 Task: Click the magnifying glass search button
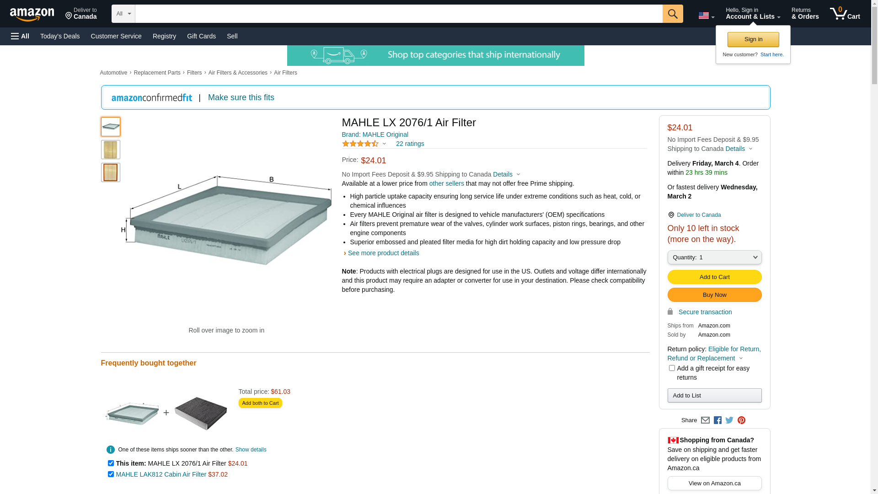[673, 14]
